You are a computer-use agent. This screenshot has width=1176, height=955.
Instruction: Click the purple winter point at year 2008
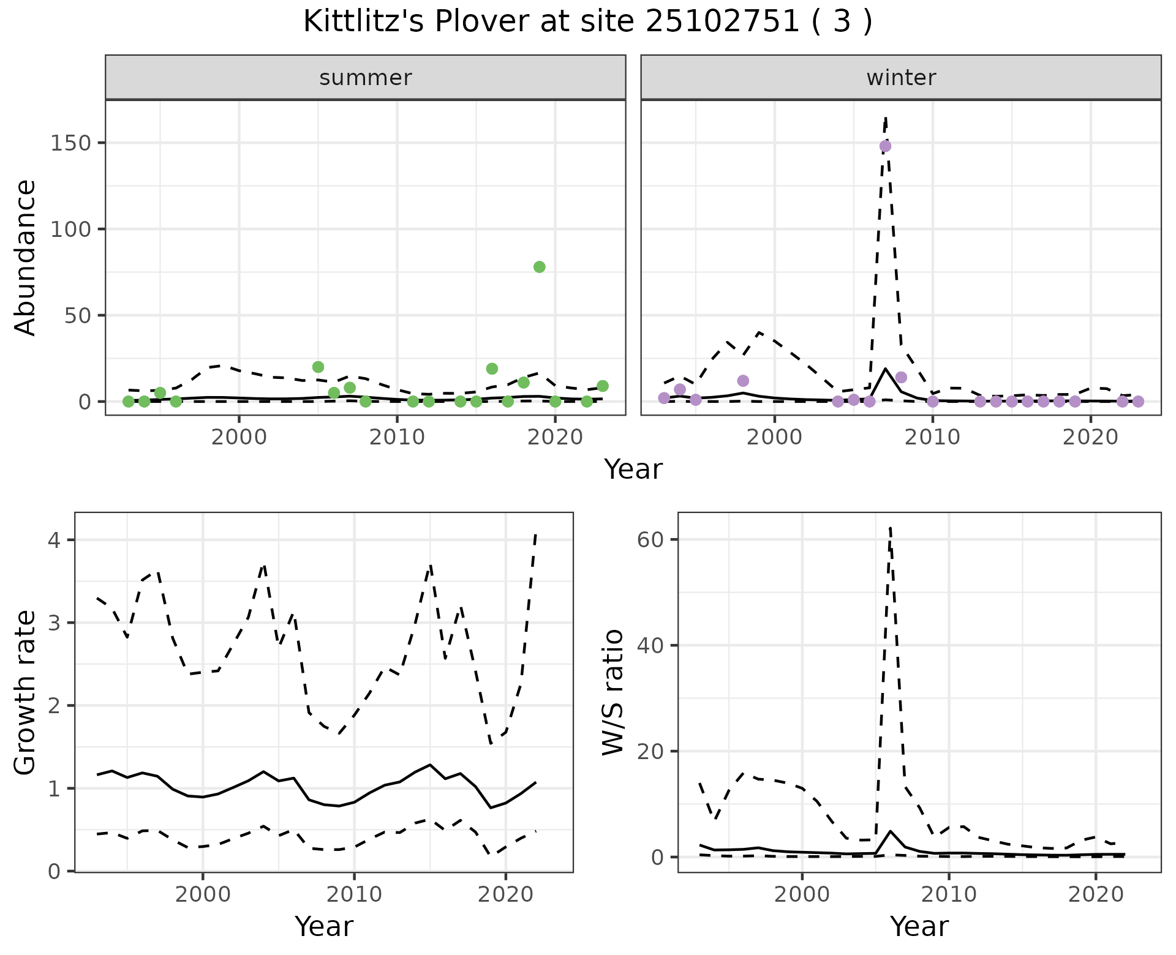point(901,377)
